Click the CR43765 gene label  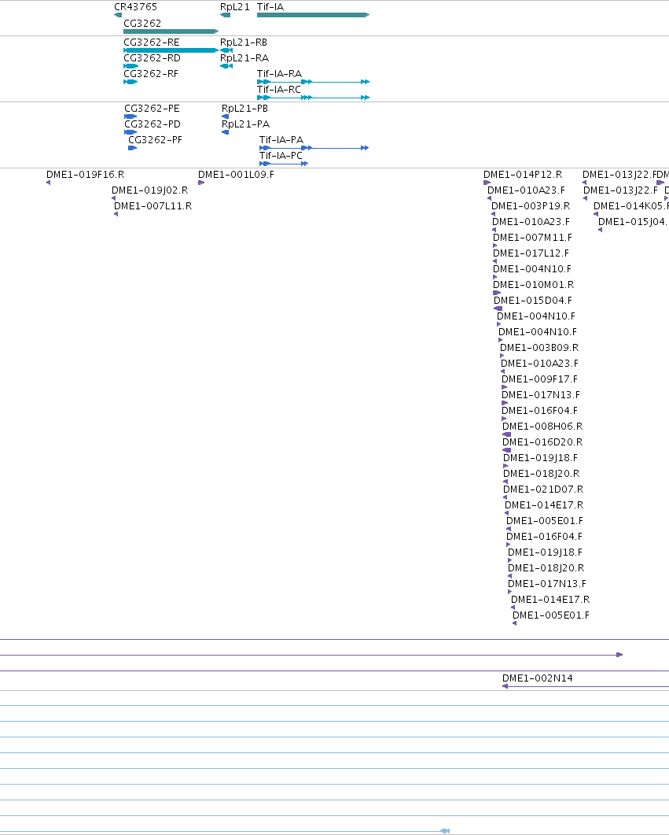[x=135, y=7]
